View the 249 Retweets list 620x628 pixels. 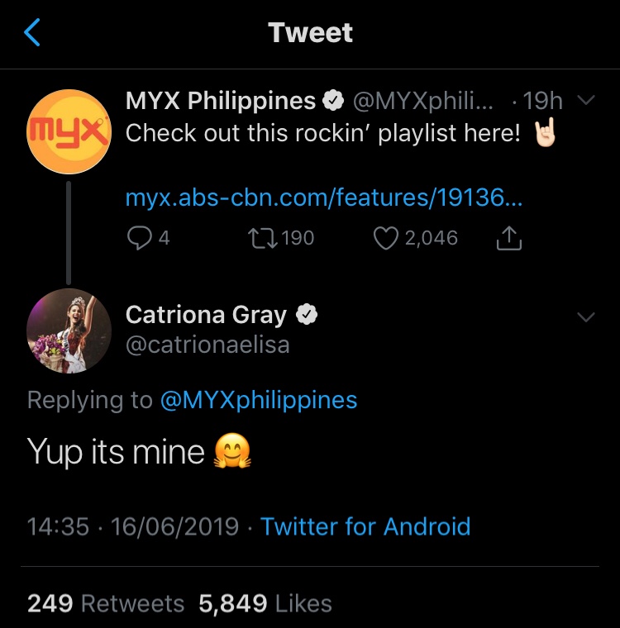tap(105, 603)
